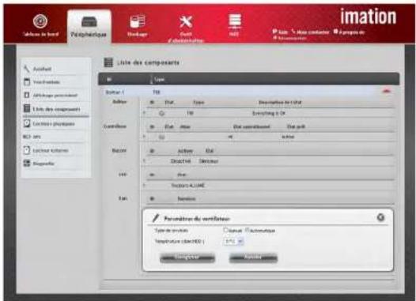
Task: Open the sidebar entry below Lecteurs physiques
Action: (x=32, y=137)
